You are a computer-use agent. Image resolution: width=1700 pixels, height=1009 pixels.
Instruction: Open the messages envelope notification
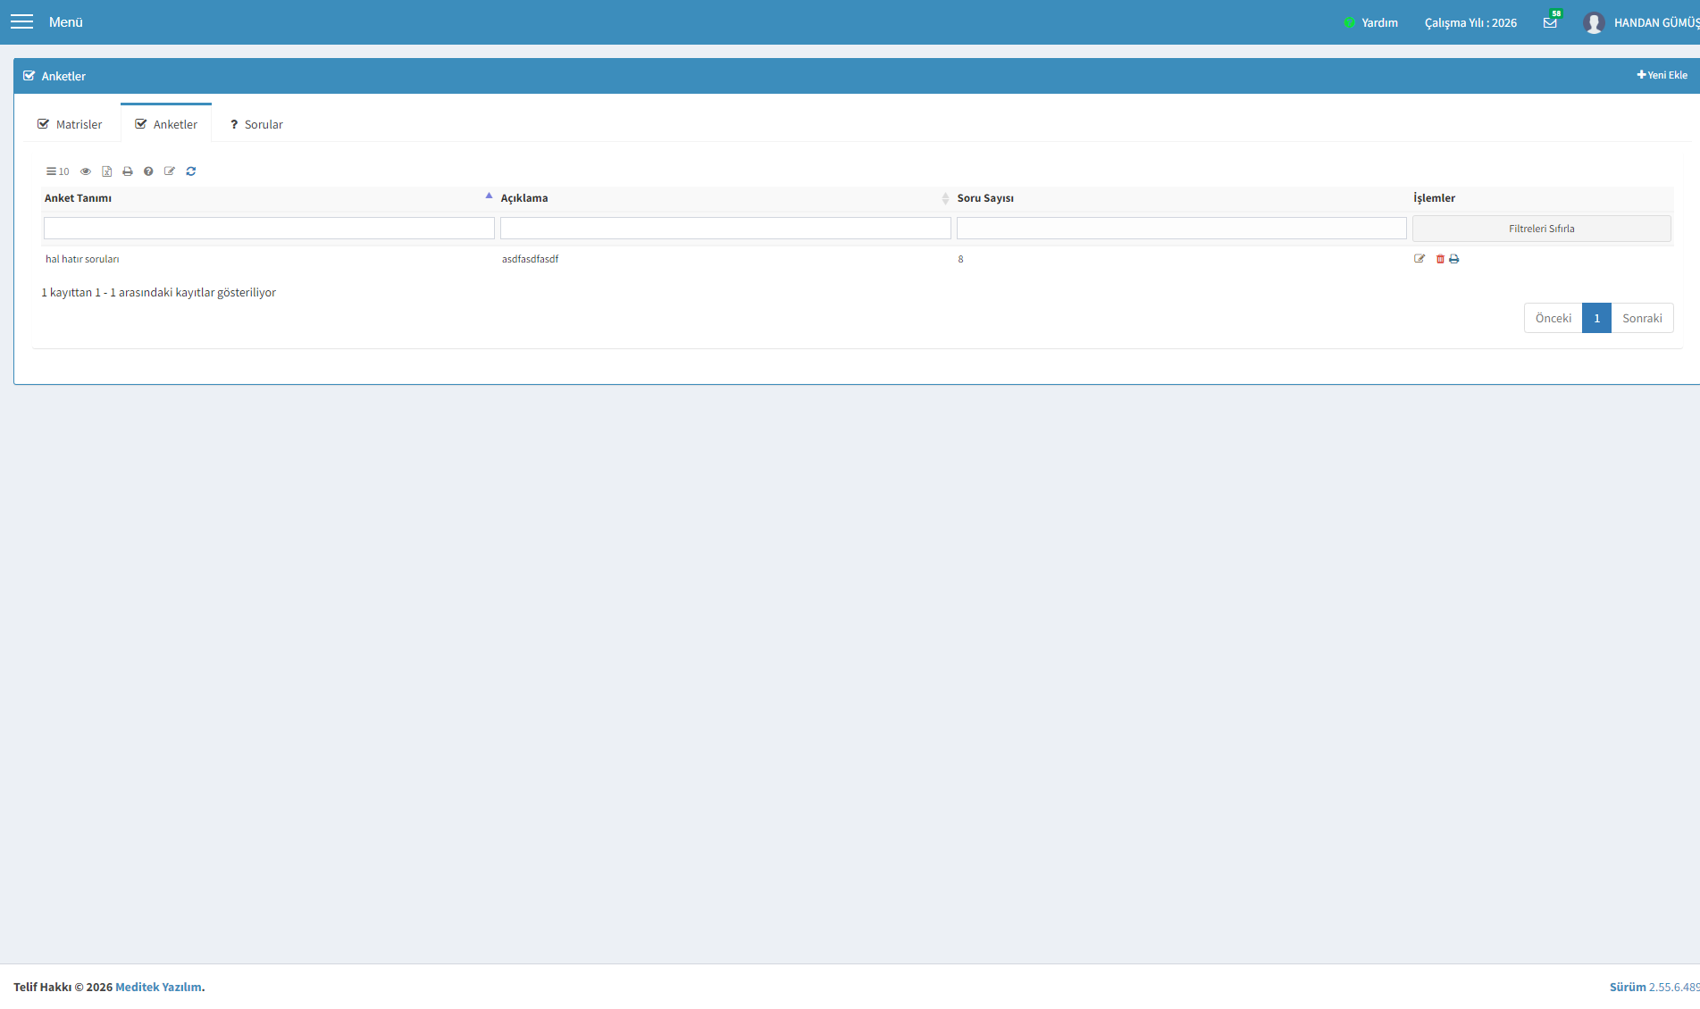(x=1550, y=22)
